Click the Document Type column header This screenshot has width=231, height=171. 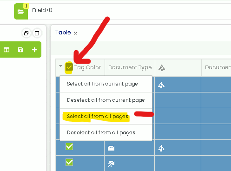coord(130,67)
